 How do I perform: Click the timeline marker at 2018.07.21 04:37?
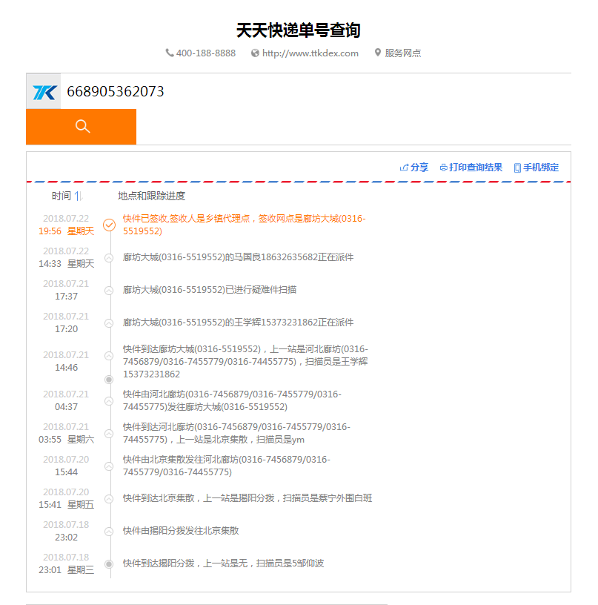[109, 401]
